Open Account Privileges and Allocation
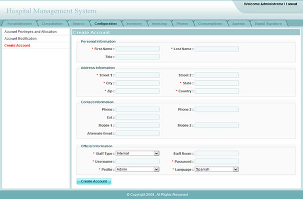 pyautogui.click(x=30, y=32)
